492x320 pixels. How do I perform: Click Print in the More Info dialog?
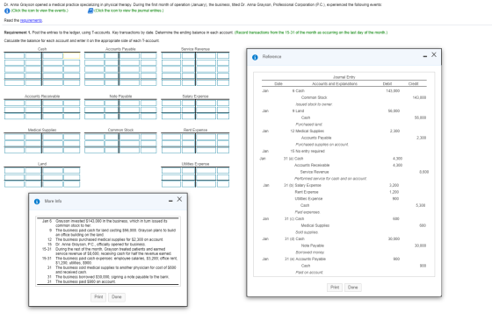[98, 297]
